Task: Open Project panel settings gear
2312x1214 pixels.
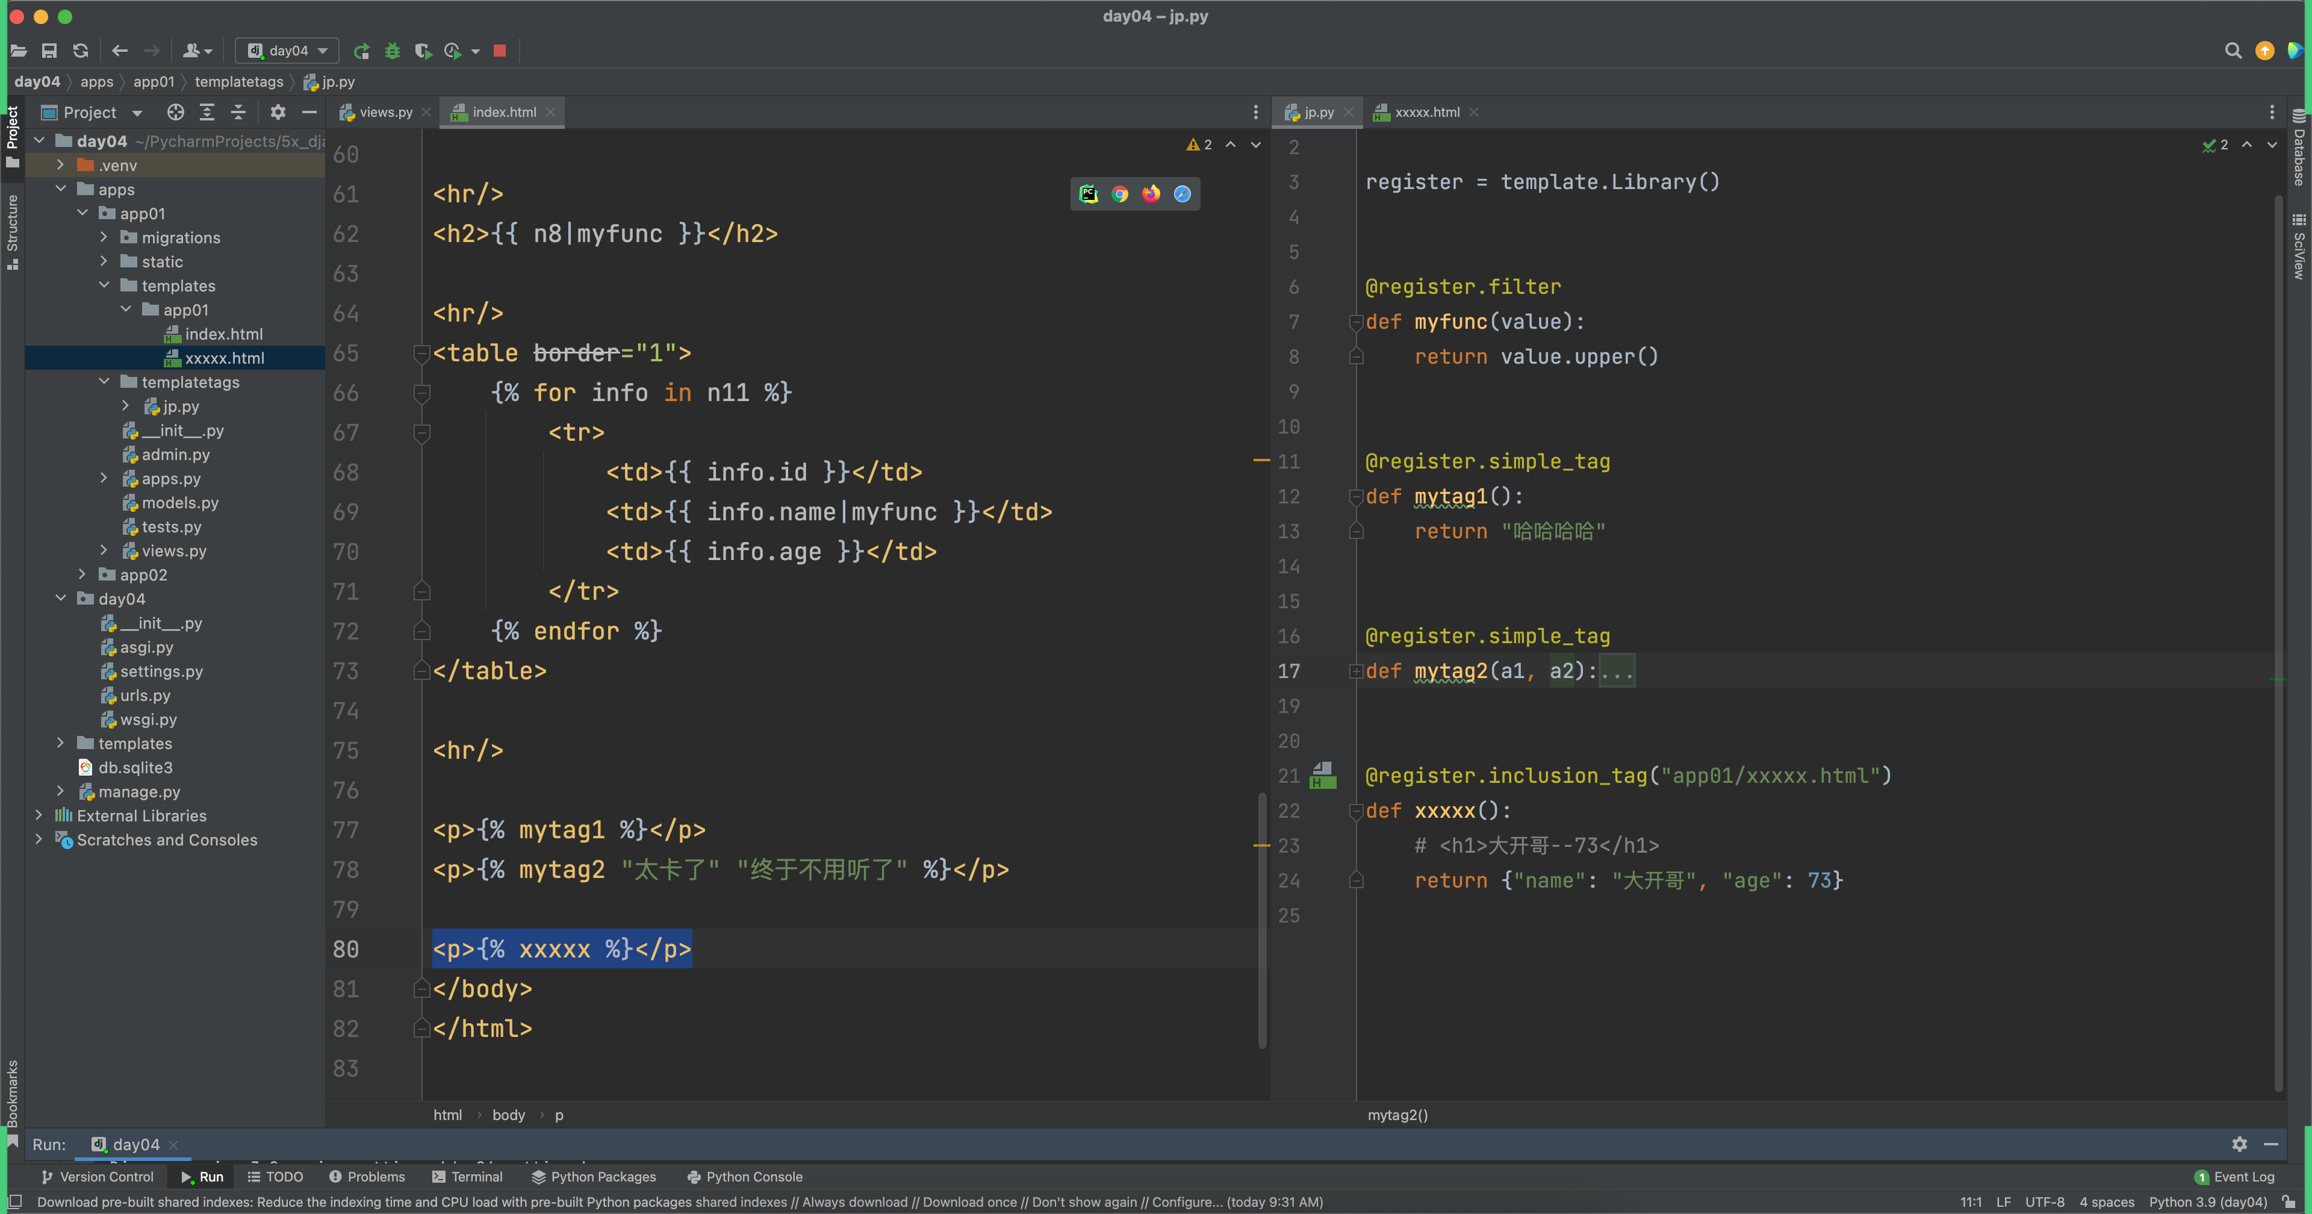Action: point(278,112)
